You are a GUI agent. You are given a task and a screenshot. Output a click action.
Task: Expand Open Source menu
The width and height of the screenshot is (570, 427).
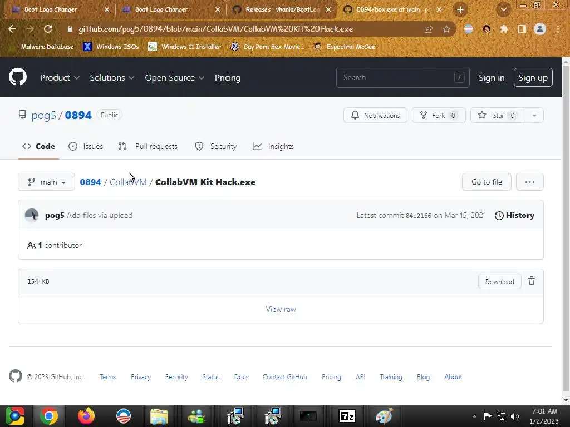pyautogui.click(x=174, y=78)
